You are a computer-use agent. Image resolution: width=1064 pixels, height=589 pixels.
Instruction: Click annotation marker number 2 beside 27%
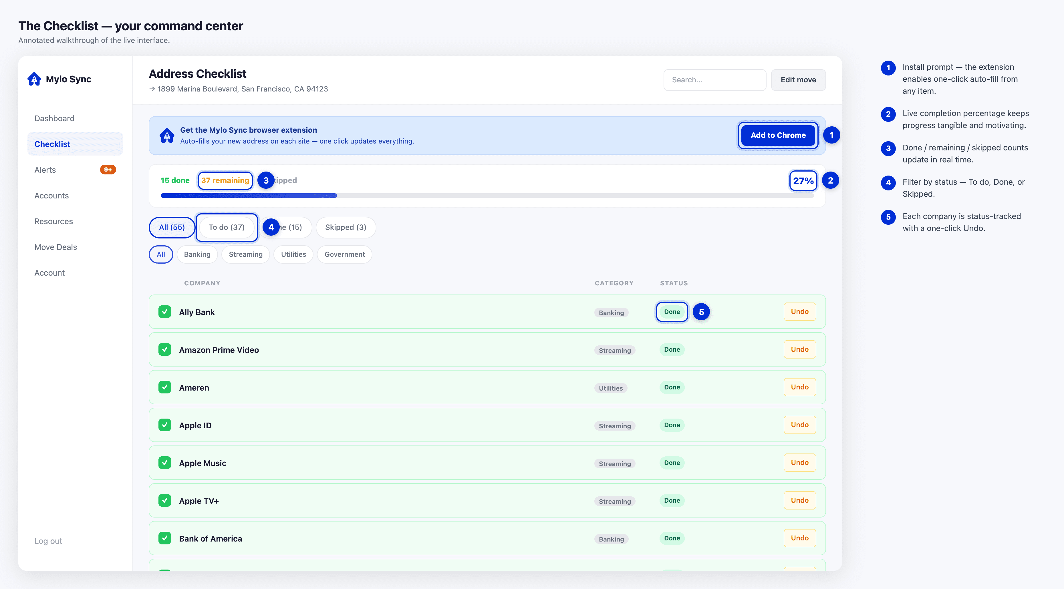830,180
